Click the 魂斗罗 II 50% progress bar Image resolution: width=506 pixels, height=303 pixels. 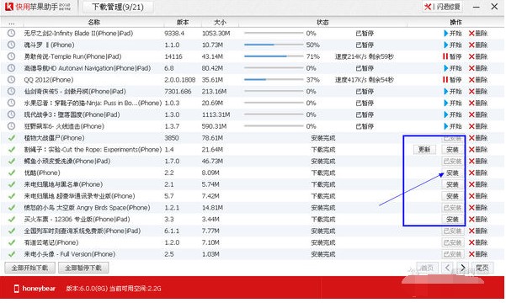[x=274, y=45]
